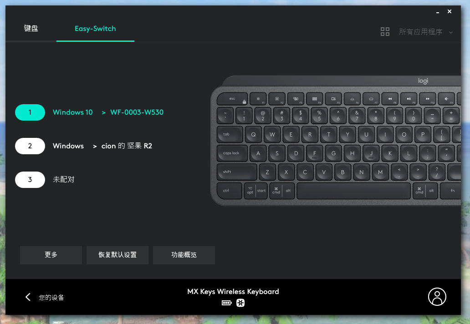Switch to Easy-Switch channel 2

pos(30,146)
